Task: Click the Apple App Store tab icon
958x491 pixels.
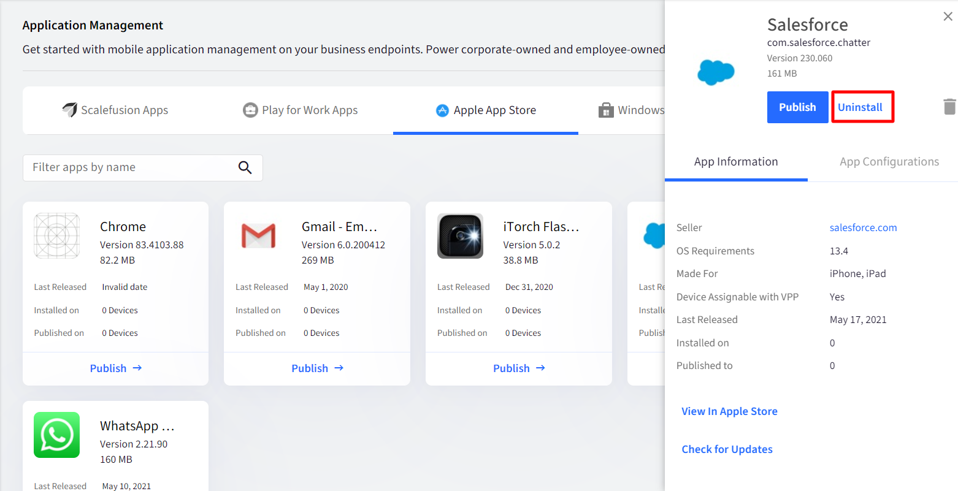Action: (x=442, y=110)
